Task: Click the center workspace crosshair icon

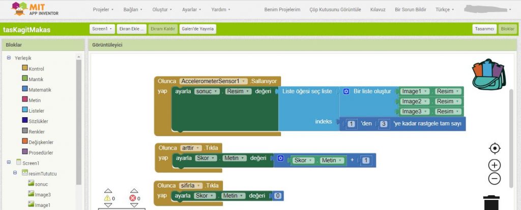Action: [494, 148]
